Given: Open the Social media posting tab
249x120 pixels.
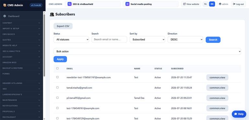Looking at the screenshot, I should coord(150,4).
